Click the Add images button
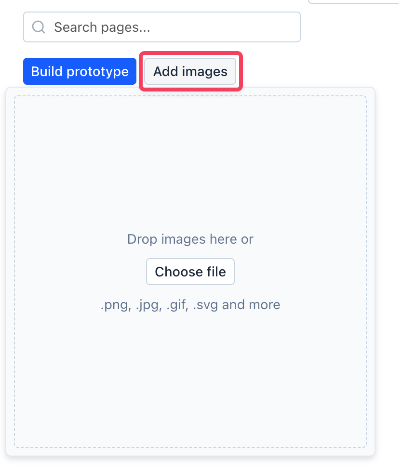The height and width of the screenshot is (470, 402). [x=190, y=72]
